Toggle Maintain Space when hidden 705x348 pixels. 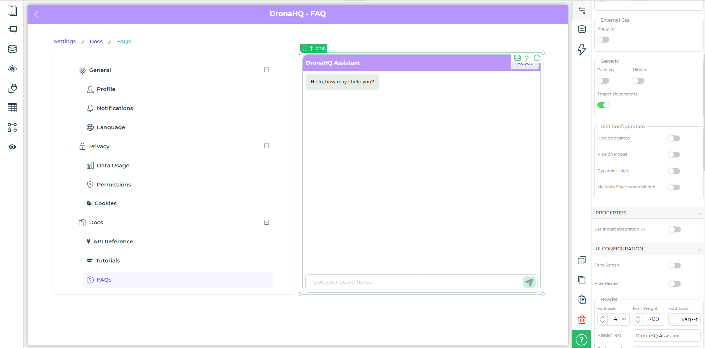click(x=674, y=187)
